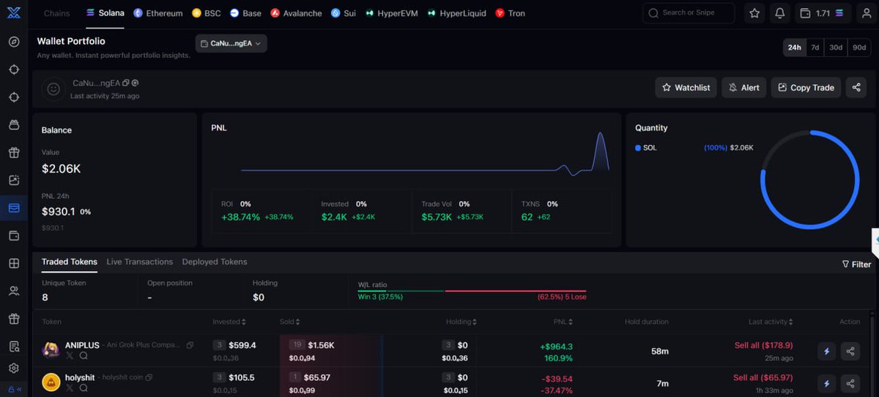This screenshot has width=879, height=397.
Task: Switch to the Solana chain tab
Action: (105, 13)
